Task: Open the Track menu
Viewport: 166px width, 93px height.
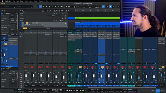Action: pyautogui.click(x=26, y=1)
